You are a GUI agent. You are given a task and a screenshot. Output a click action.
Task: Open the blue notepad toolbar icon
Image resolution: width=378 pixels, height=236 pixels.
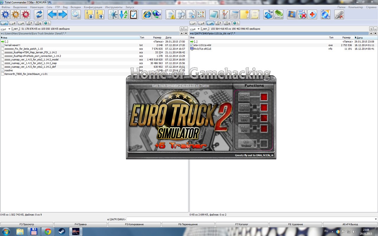tap(214, 14)
